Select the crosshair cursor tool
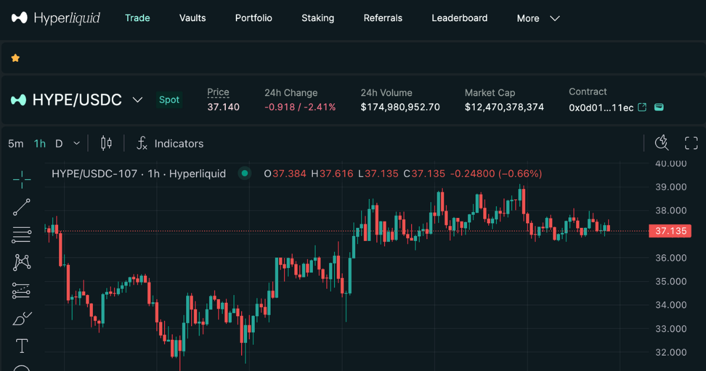 [22, 179]
